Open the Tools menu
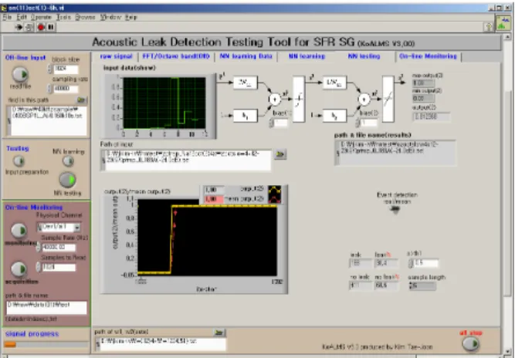The image size is (515, 358). click(x=63, y=17)
